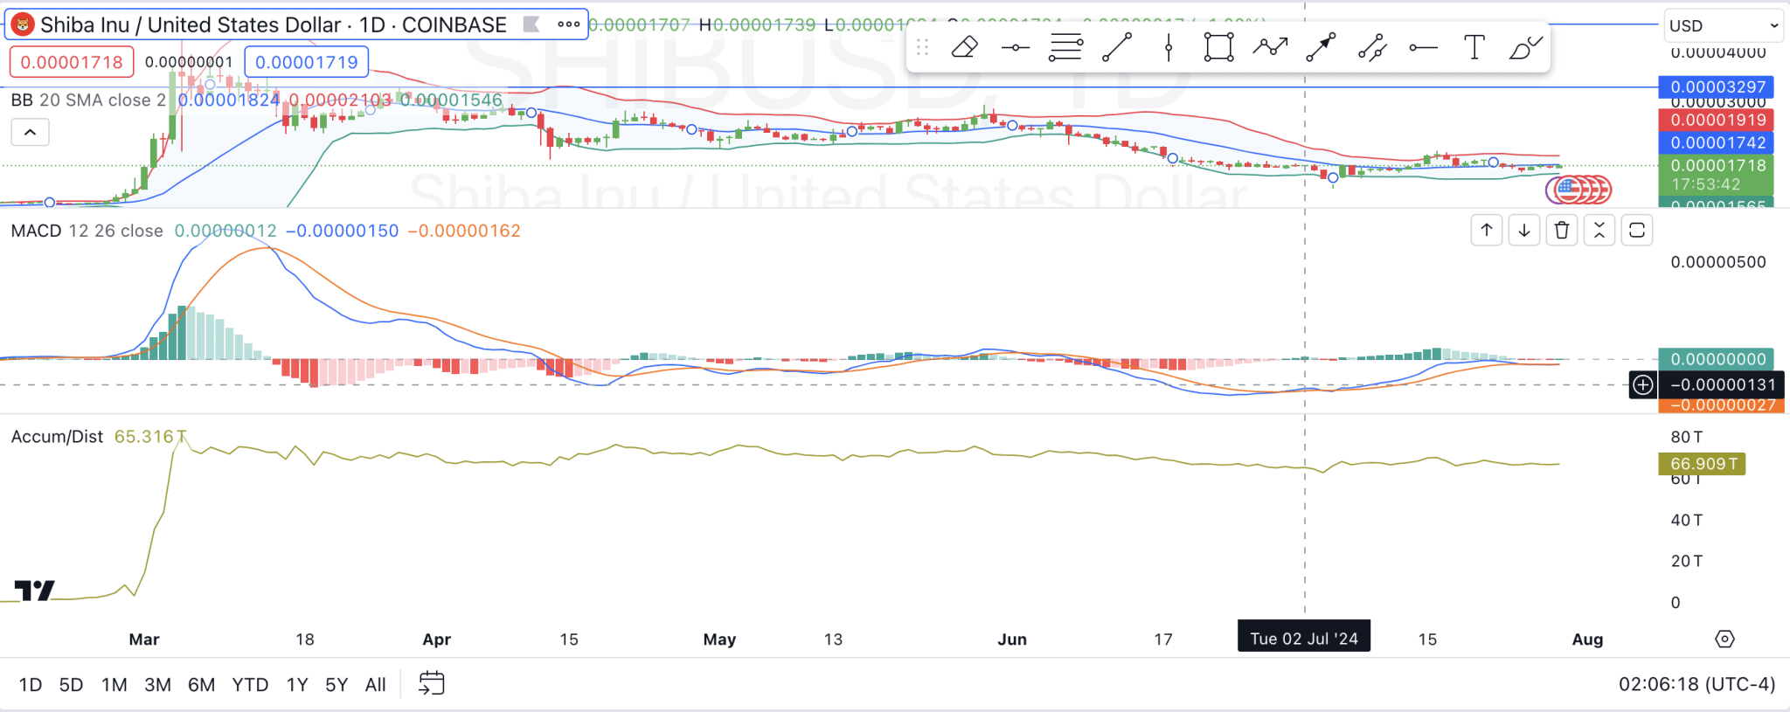Open the Go to date calendar
The width and height of the screenshot is (1790, 712).
point(432,684)
